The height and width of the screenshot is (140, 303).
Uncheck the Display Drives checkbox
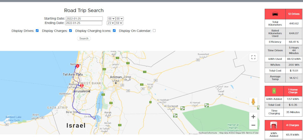click(x=37, y=31)
